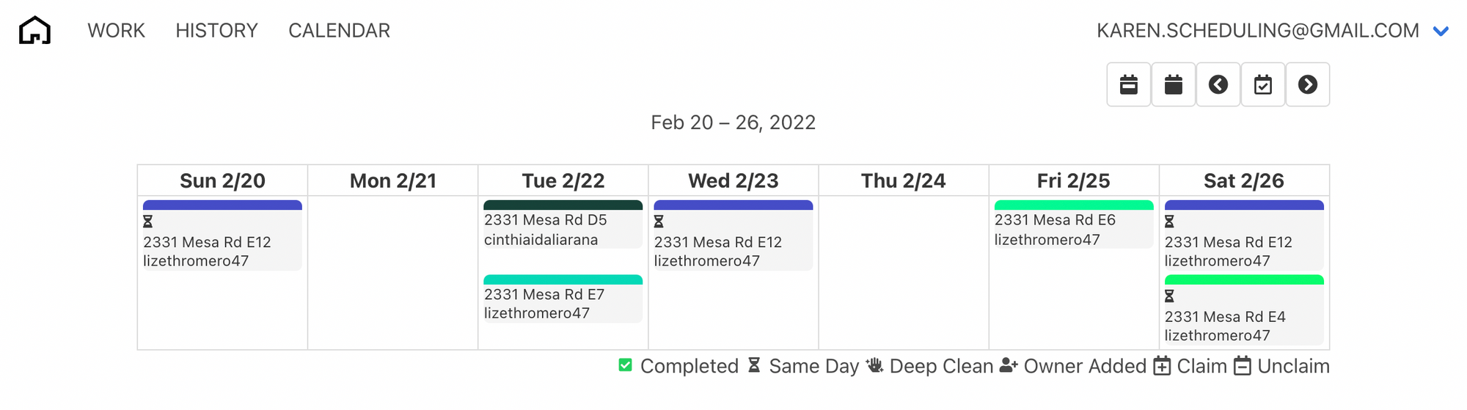Screen dimensions: 1467x410
Task: Click hourglass icon on Sat E4 job
Action: pos(1169,296)
